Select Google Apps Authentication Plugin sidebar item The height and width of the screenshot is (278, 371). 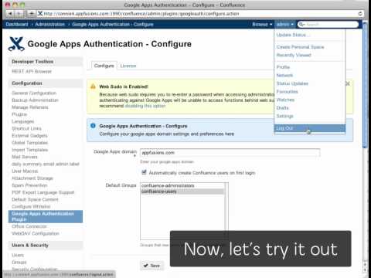(46, 216)
